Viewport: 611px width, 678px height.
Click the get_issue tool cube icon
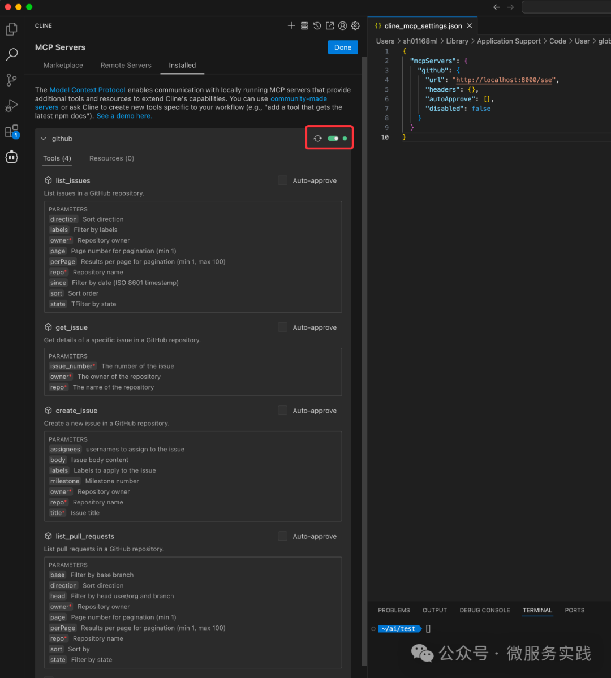tap(48, 327)
